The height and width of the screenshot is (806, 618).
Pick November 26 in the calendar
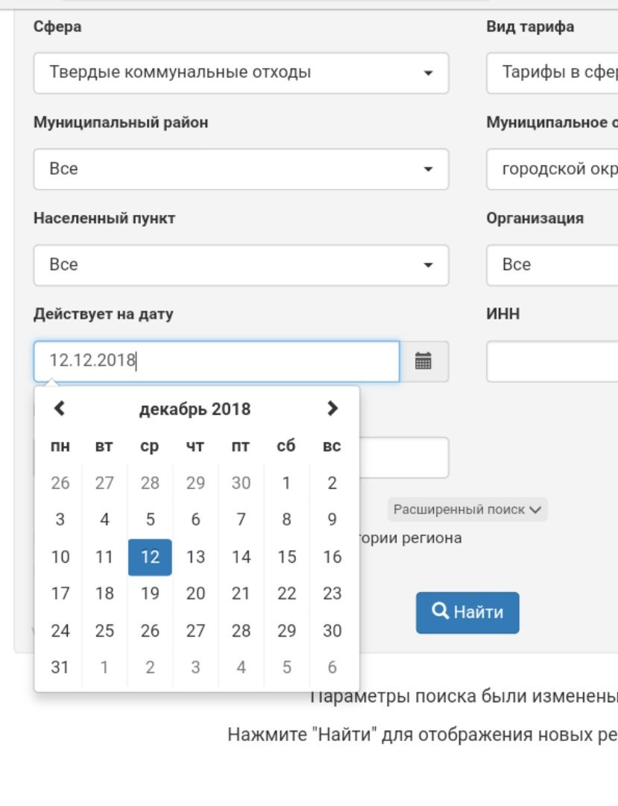(x=60, y=484)
